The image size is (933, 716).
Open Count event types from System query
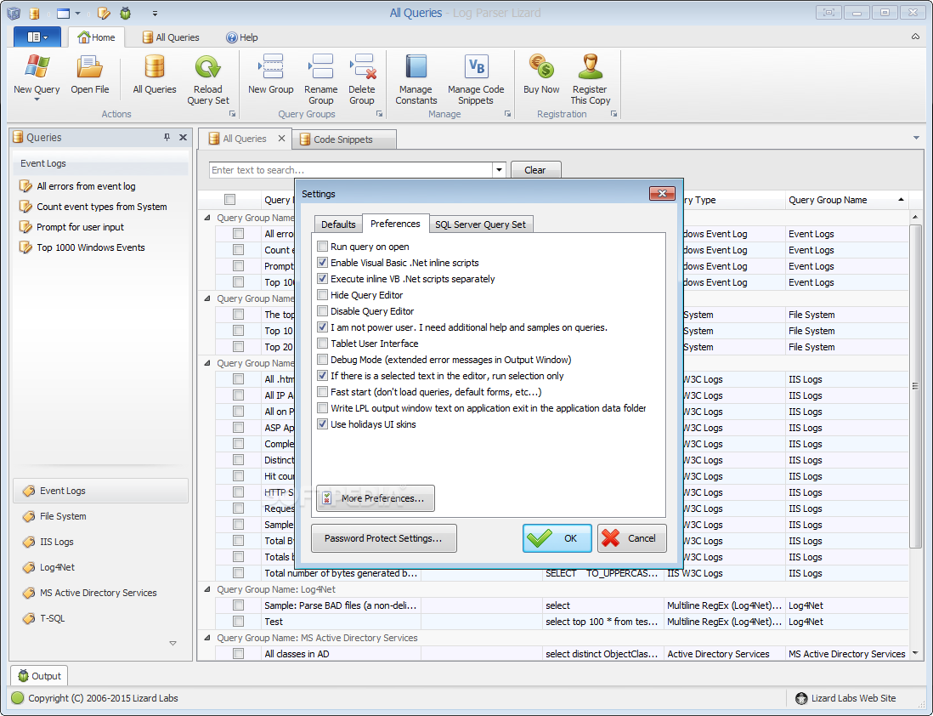tap(93, 207)
